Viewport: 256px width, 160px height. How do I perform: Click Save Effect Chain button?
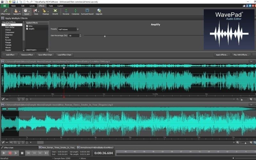tap(45, 55)
